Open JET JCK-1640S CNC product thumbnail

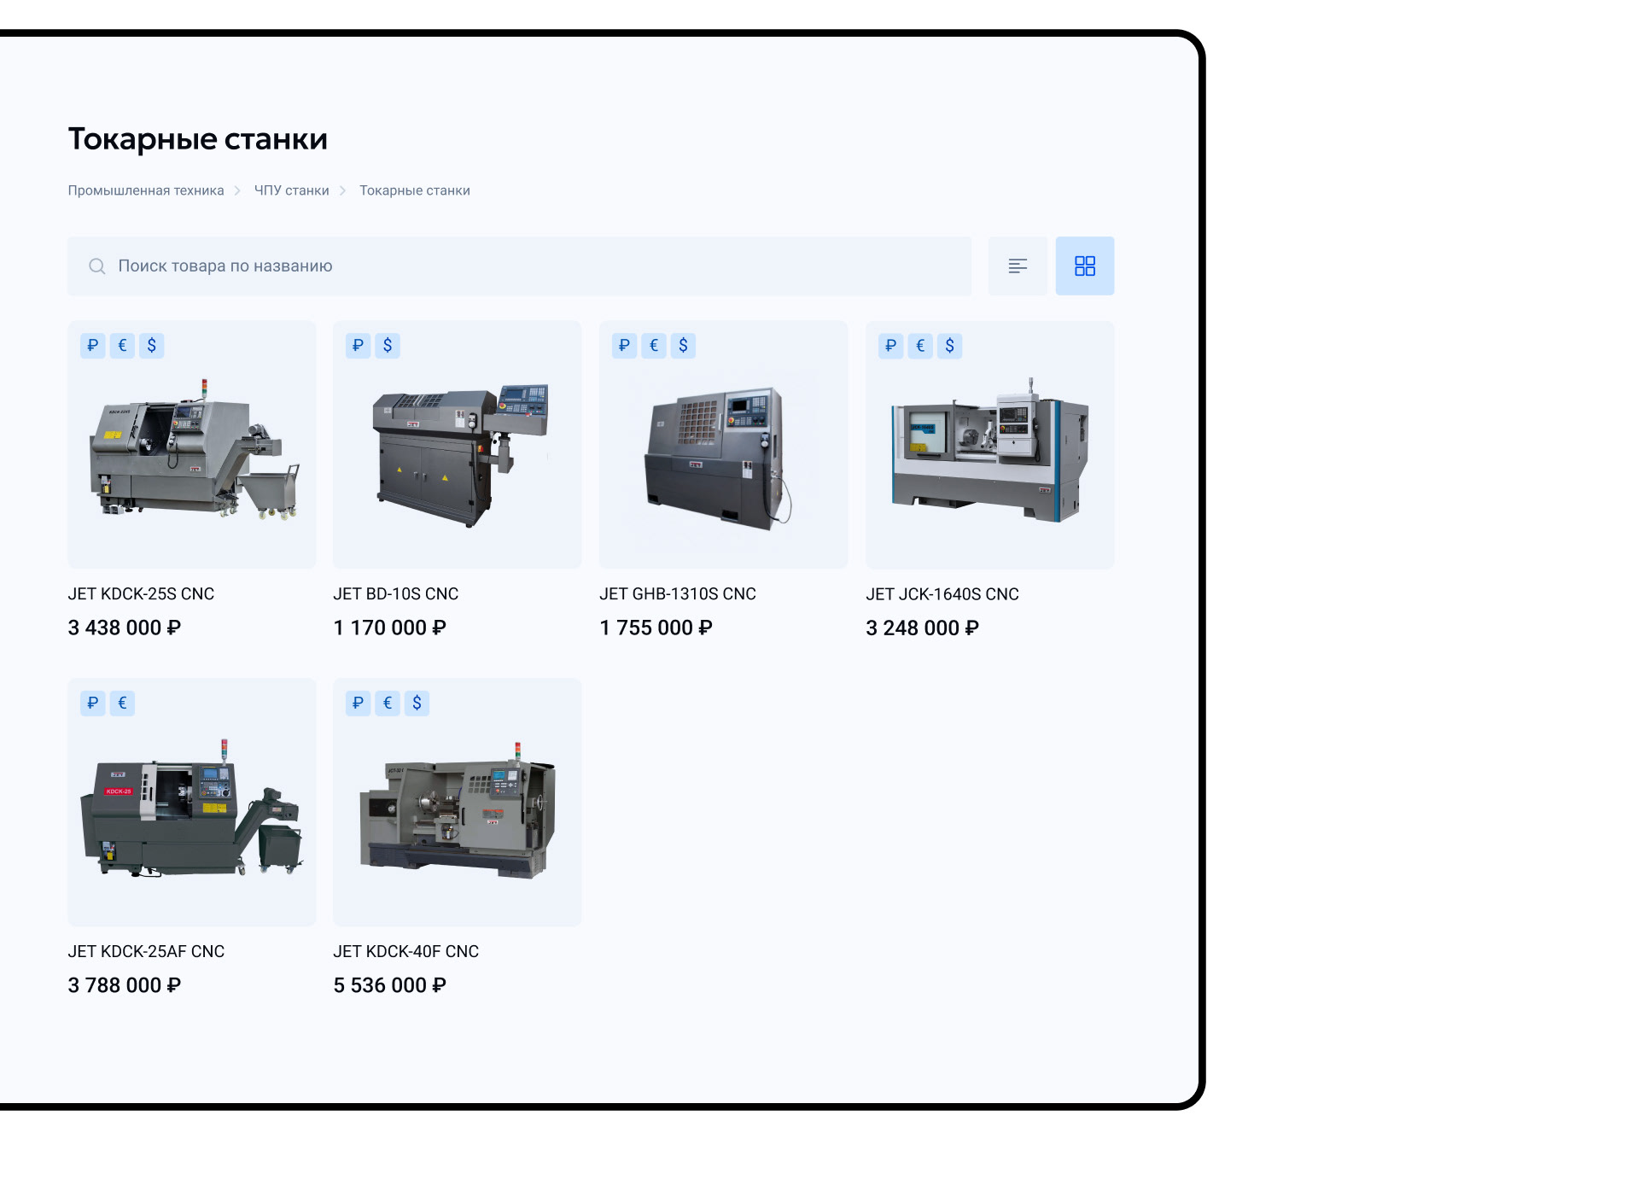(x=989, y=453)
